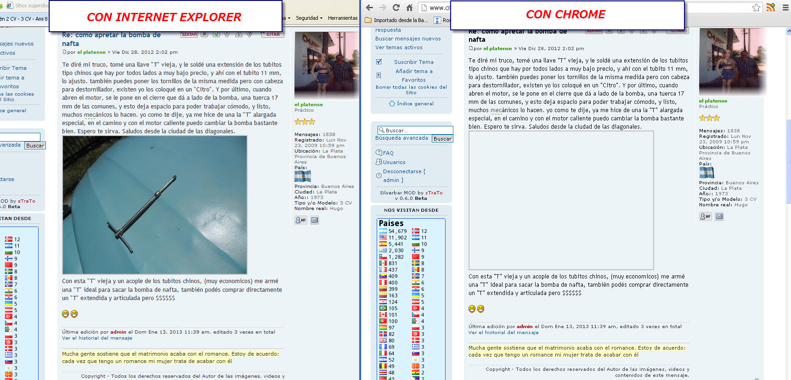Click the red report post icon in Internet Explorer
This screenshot has width=791, height=380.
coord(227,34)
